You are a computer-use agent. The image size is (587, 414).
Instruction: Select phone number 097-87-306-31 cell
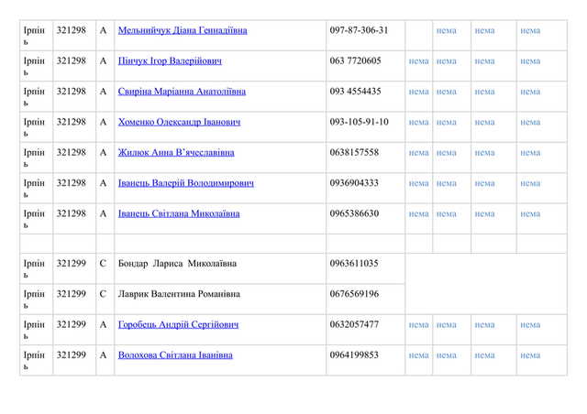click(x=359, y=30)
